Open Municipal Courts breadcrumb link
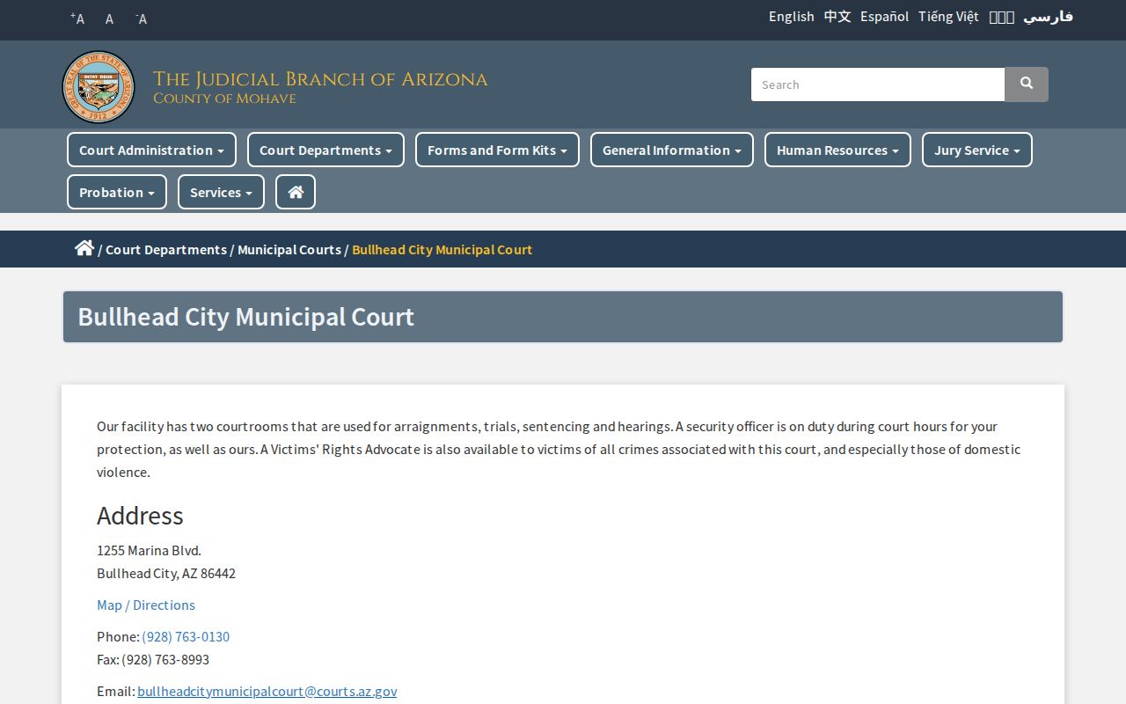The image size is (1126, 704). coord(289,249)
